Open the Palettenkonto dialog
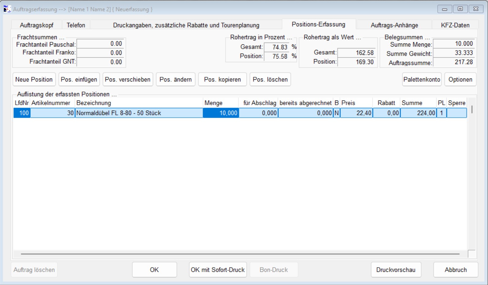This screenshot has width=488, height=285. coord(422,79)
